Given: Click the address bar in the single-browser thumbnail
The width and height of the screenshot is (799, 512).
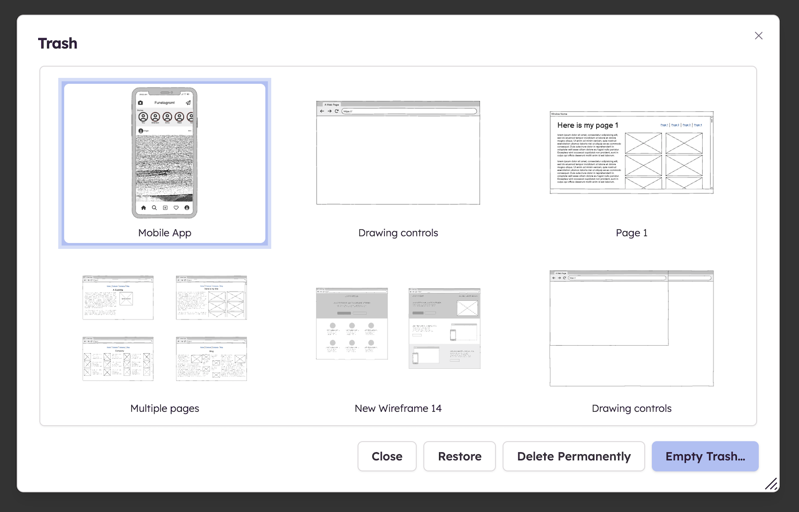Looking at the screenshot, I should tap(409, 111).
